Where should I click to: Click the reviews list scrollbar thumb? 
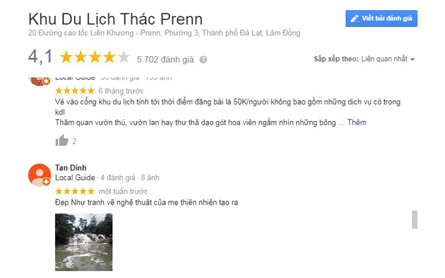[414, 219]
